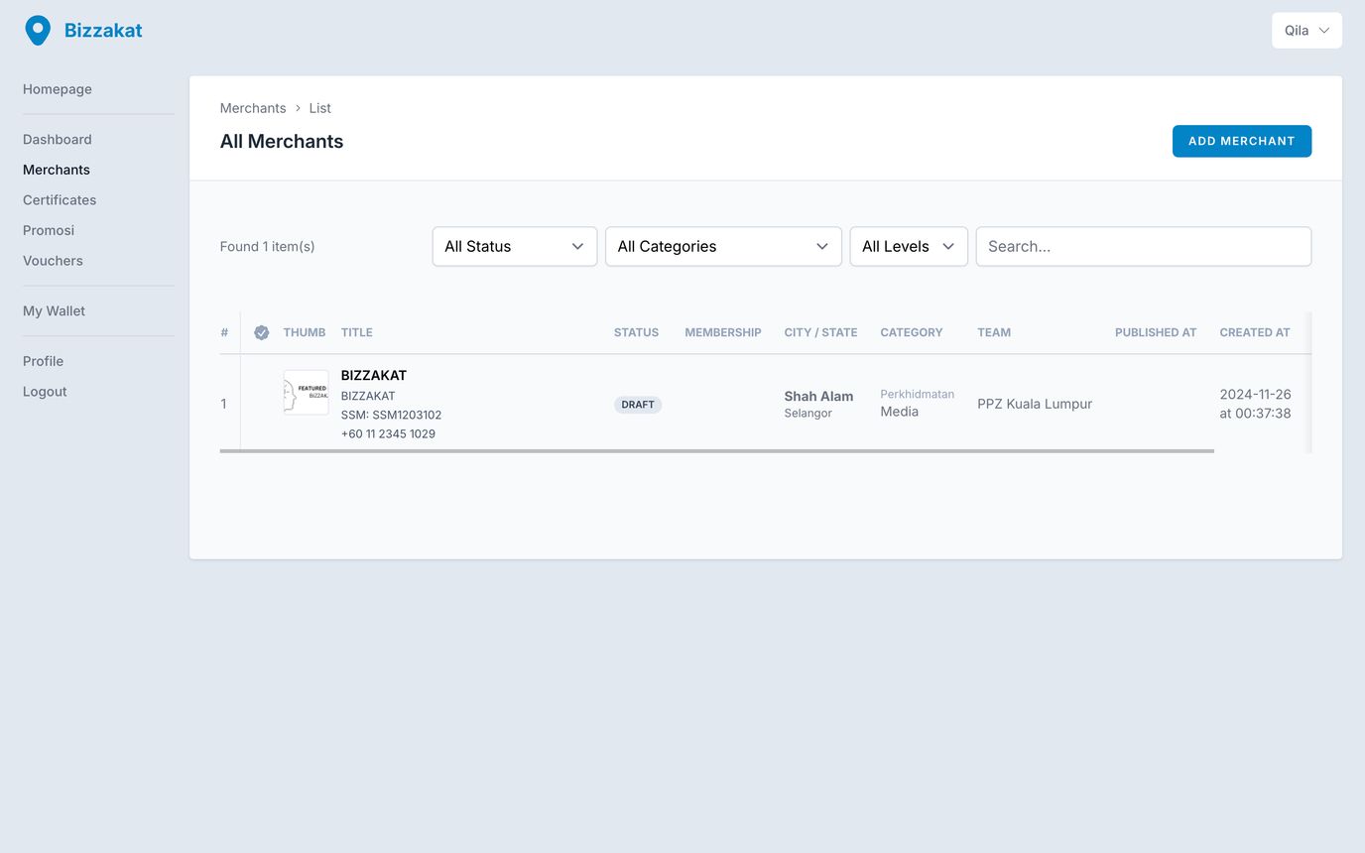
Task: Select My Wallet in sidebar
Action: (x=54, y=311)
